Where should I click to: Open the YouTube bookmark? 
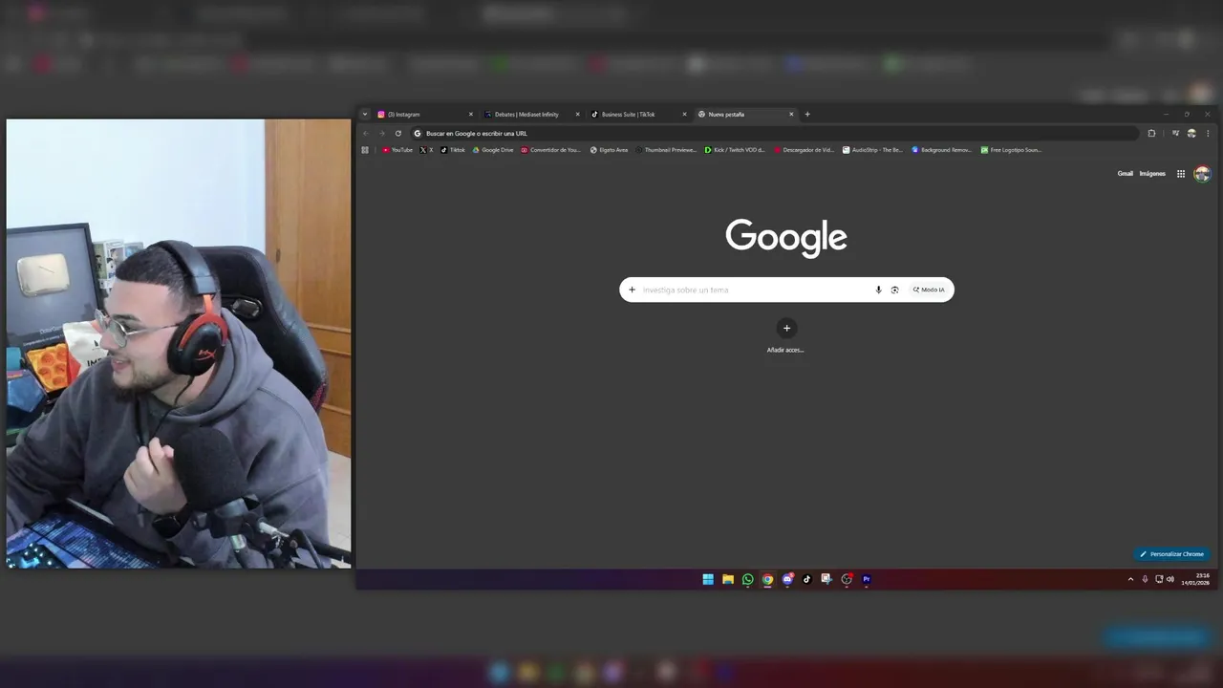coord(397,150)
